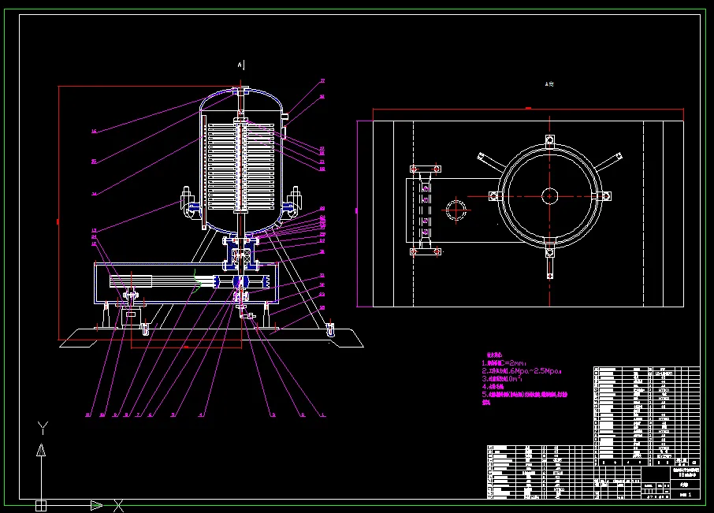This screenshot has width=714, height=513.
Task: Click part callout number 1 at bottom right
Action: tap(322, 414)
